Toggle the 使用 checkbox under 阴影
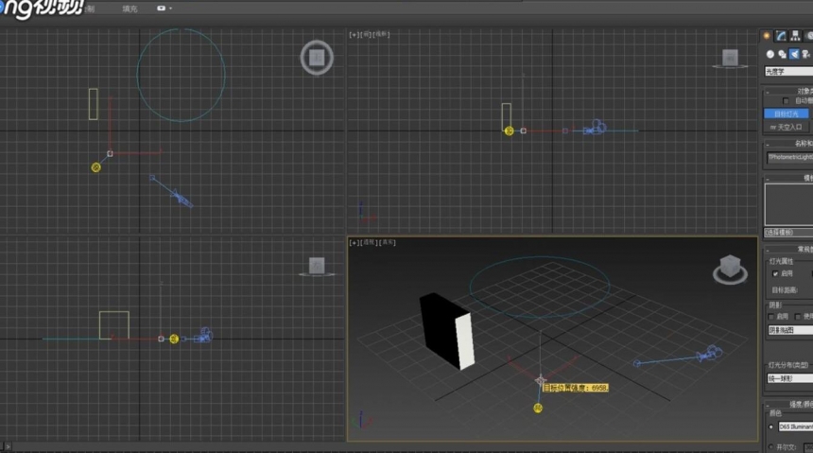The width and height of the screenshot is (813, 453). [798, 316]
